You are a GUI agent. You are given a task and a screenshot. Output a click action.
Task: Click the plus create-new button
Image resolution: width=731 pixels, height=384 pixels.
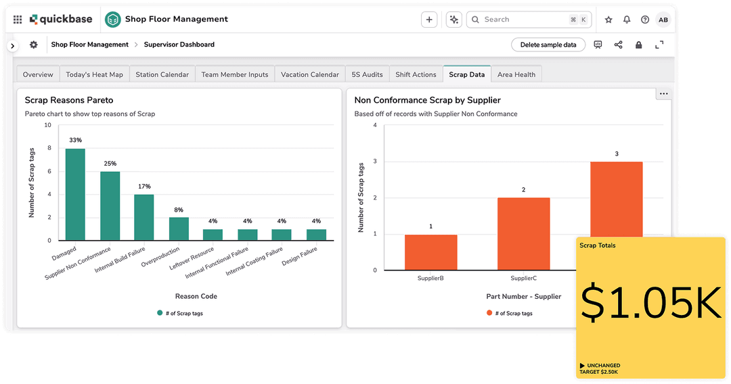tap(429, 20)
